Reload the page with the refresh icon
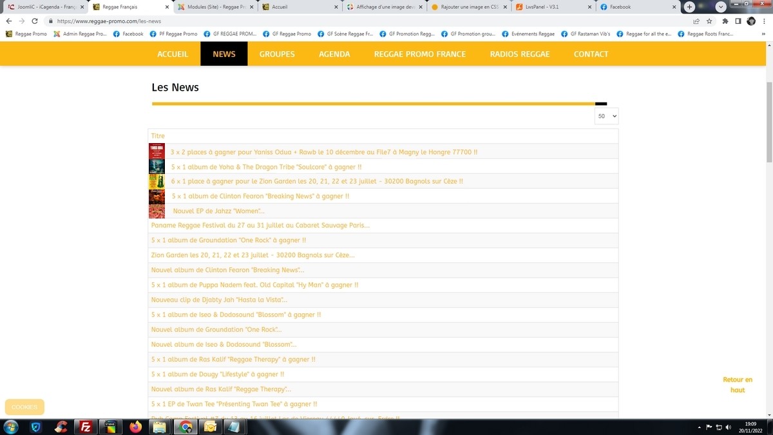This screenshot has width=773, height=435. click(x=35, y=21)
